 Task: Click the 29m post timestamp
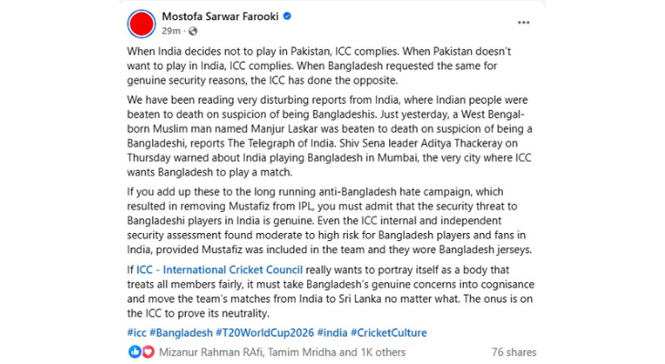[x=170, y=31]
